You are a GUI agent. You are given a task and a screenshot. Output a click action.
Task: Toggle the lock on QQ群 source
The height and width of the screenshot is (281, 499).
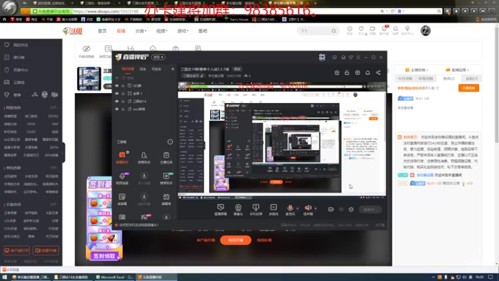click(x=123, y=86)
